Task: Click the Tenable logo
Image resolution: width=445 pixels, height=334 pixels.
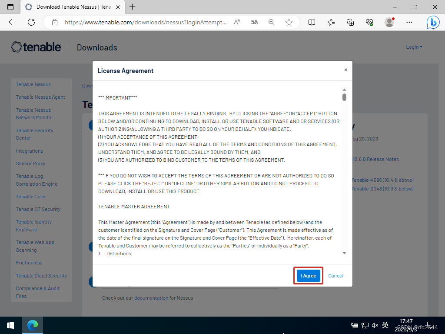Action: click(x=36, y=47)
